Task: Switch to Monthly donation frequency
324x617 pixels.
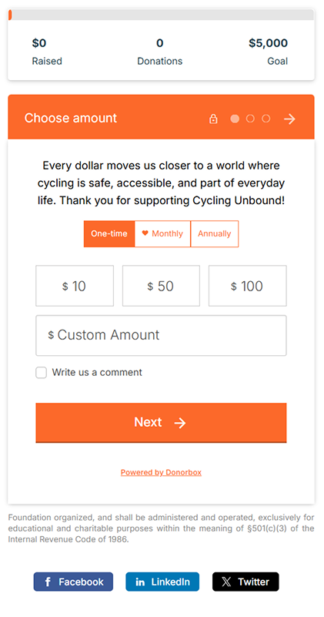Action: click(x=162, y=233)
